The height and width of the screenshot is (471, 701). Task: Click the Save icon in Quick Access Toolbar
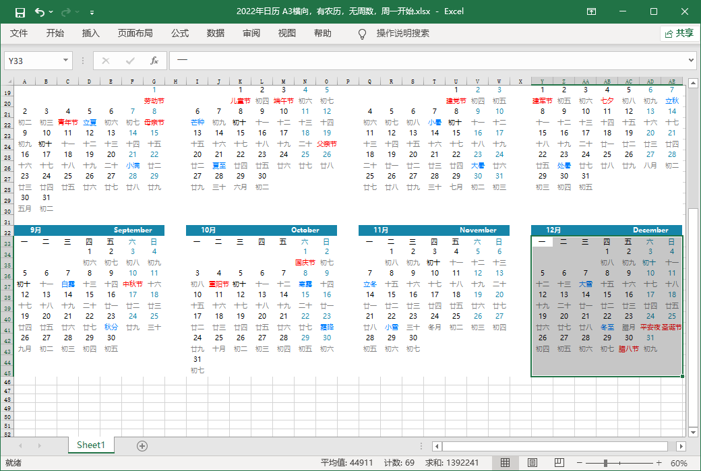(20, 11)
